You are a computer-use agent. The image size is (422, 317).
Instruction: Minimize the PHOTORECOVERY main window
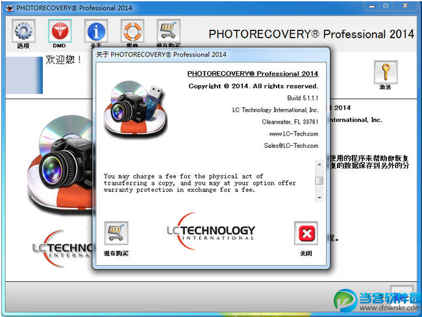tap(371, 6)
